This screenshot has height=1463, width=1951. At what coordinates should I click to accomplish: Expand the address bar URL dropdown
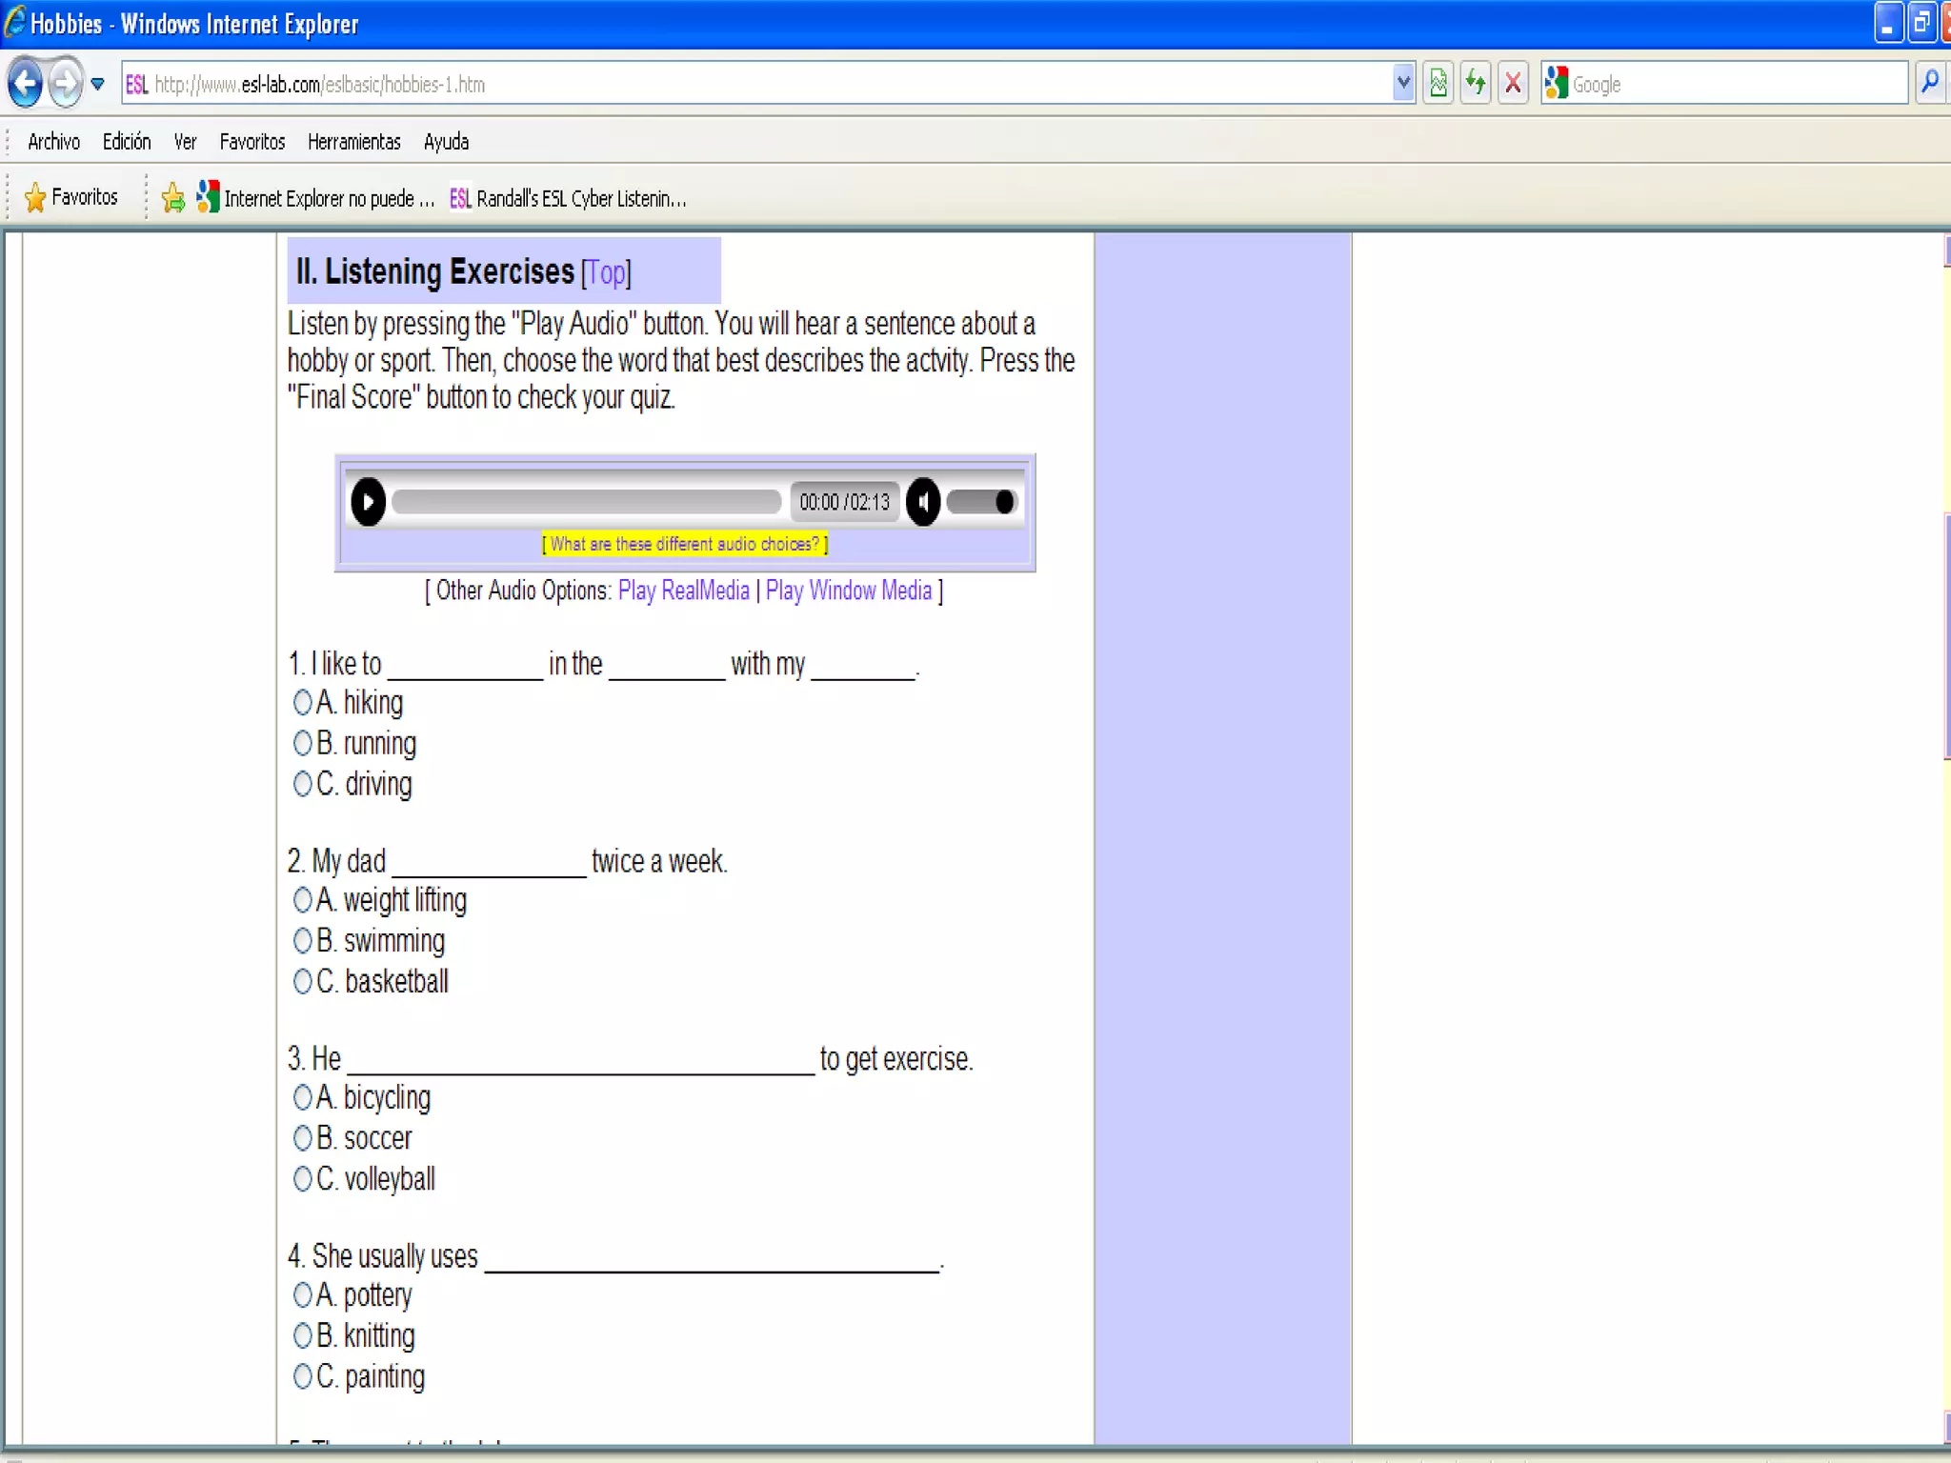[x=1402, y=84]
